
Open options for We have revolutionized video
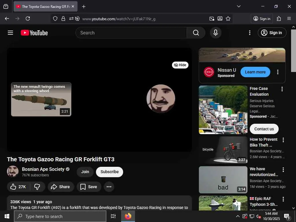[x=283, y=169]
